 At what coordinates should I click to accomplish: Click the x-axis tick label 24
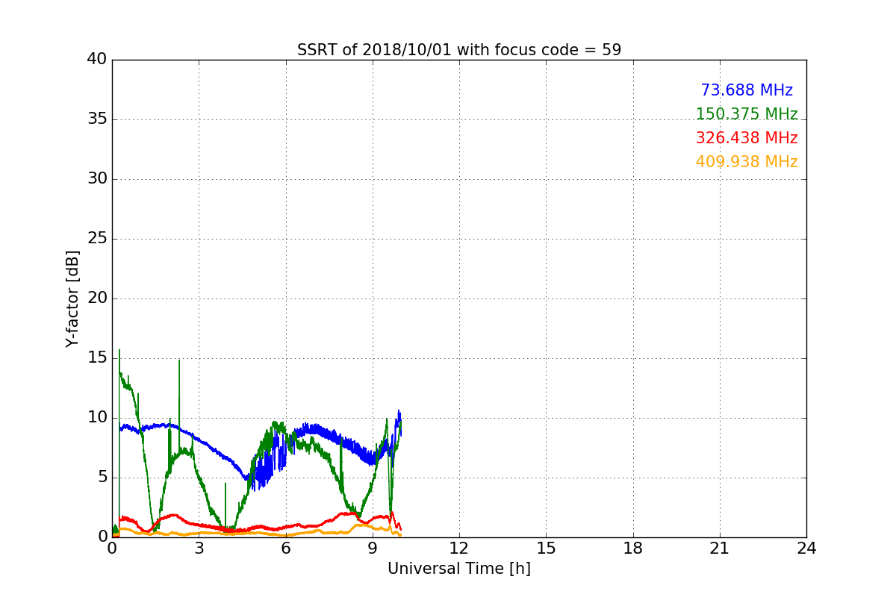[x=806, y=548]
